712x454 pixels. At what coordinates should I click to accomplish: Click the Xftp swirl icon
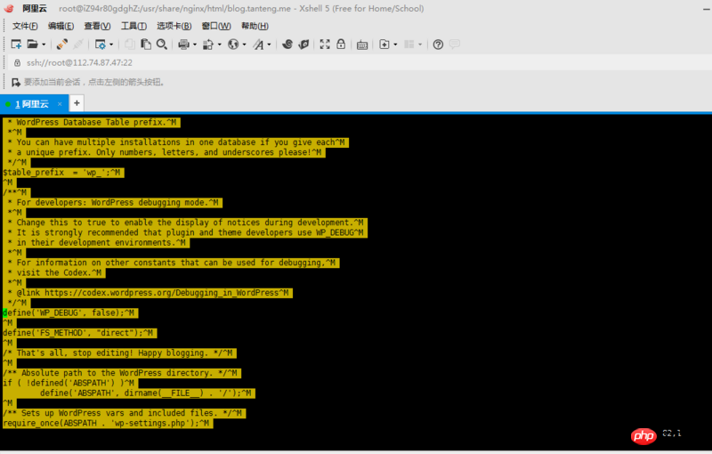287,44
